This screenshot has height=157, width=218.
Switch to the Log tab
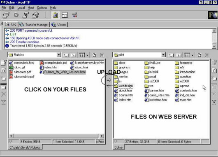(11, 24)
